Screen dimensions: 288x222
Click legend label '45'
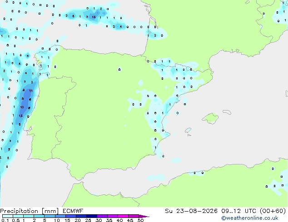click(130, 220)
